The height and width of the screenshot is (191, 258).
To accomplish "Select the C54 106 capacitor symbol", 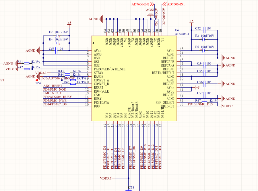I will click(x=204, y=65).
